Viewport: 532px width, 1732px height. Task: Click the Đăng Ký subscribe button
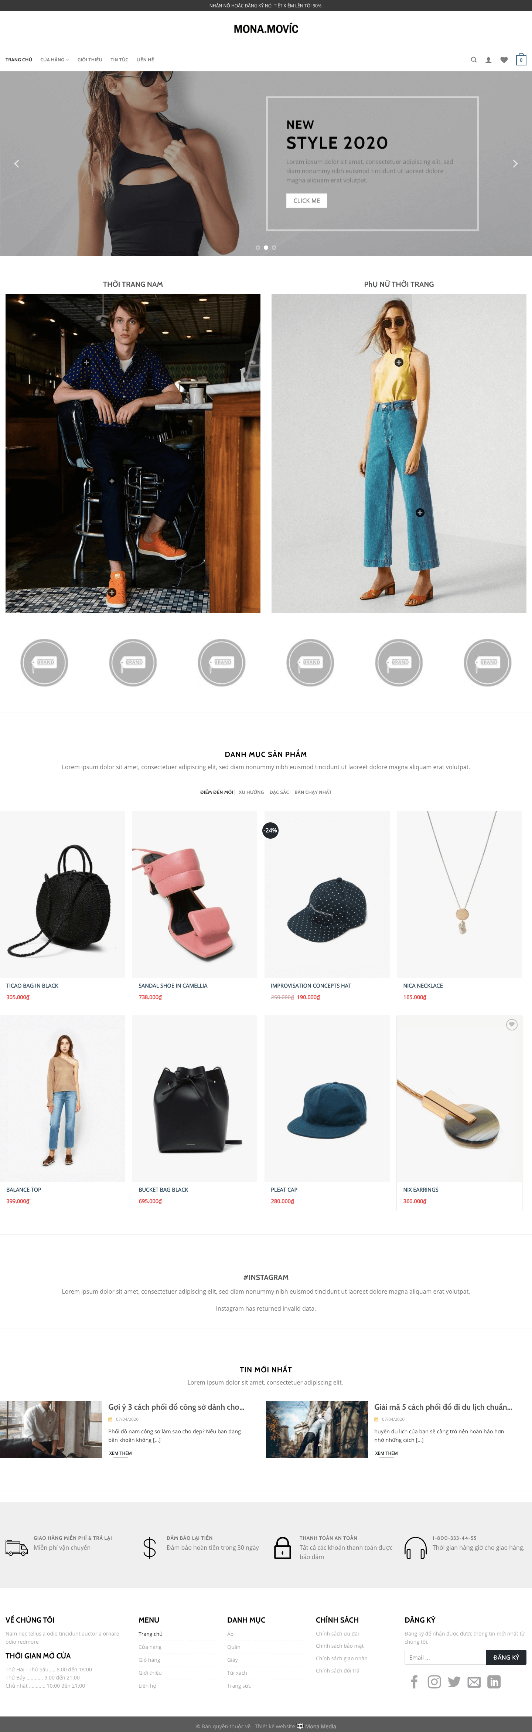[506, 1657]
